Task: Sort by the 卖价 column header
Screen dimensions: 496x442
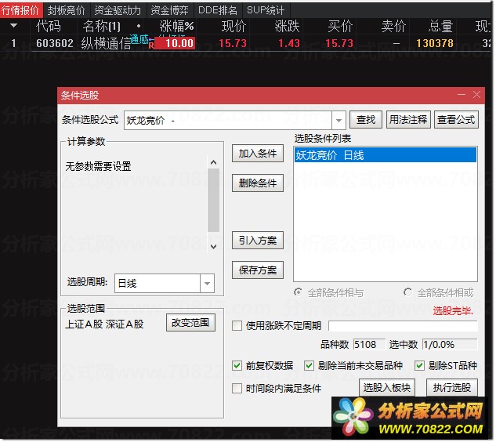Action: (x=393, y=26)
